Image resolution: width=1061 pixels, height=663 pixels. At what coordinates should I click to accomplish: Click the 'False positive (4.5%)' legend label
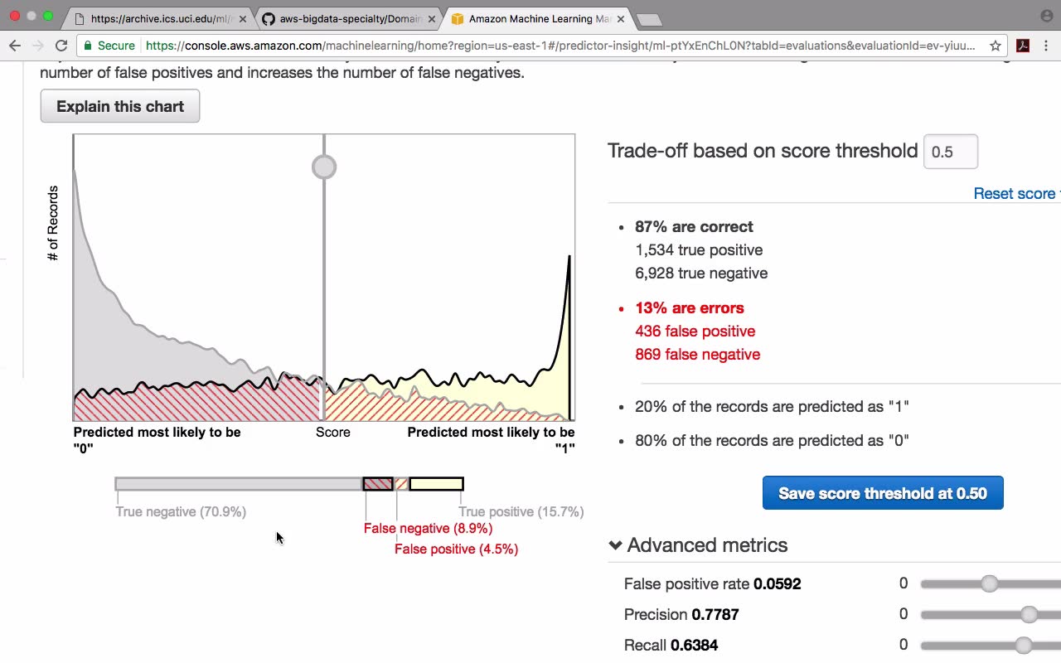click(x=456, y=549)
